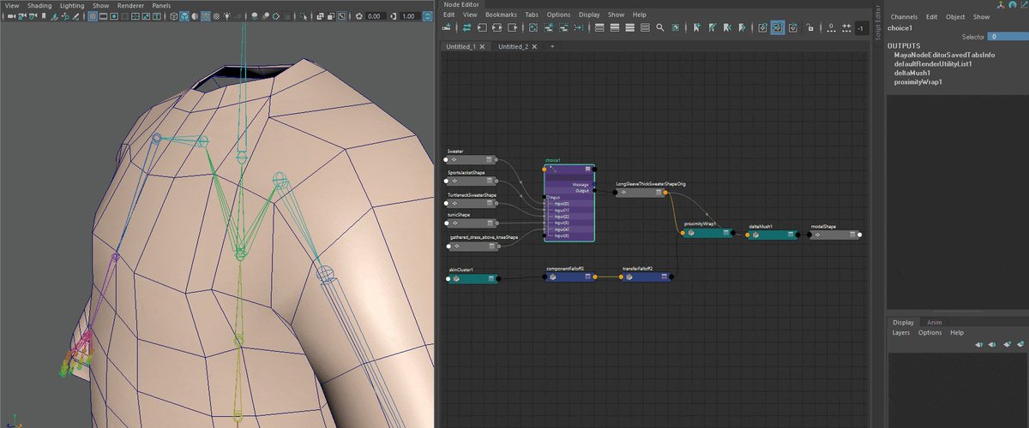Select the choice1 node header
This screenshot has width=1029, height=428.
point(569,169)
